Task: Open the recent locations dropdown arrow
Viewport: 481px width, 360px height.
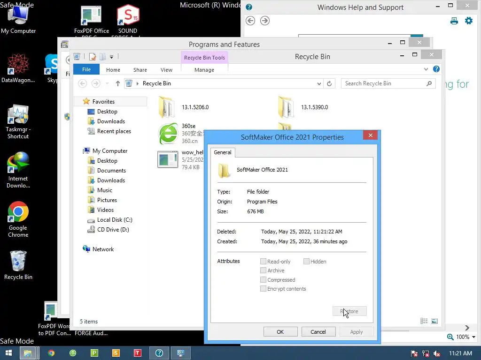Action: pos(107,83)
